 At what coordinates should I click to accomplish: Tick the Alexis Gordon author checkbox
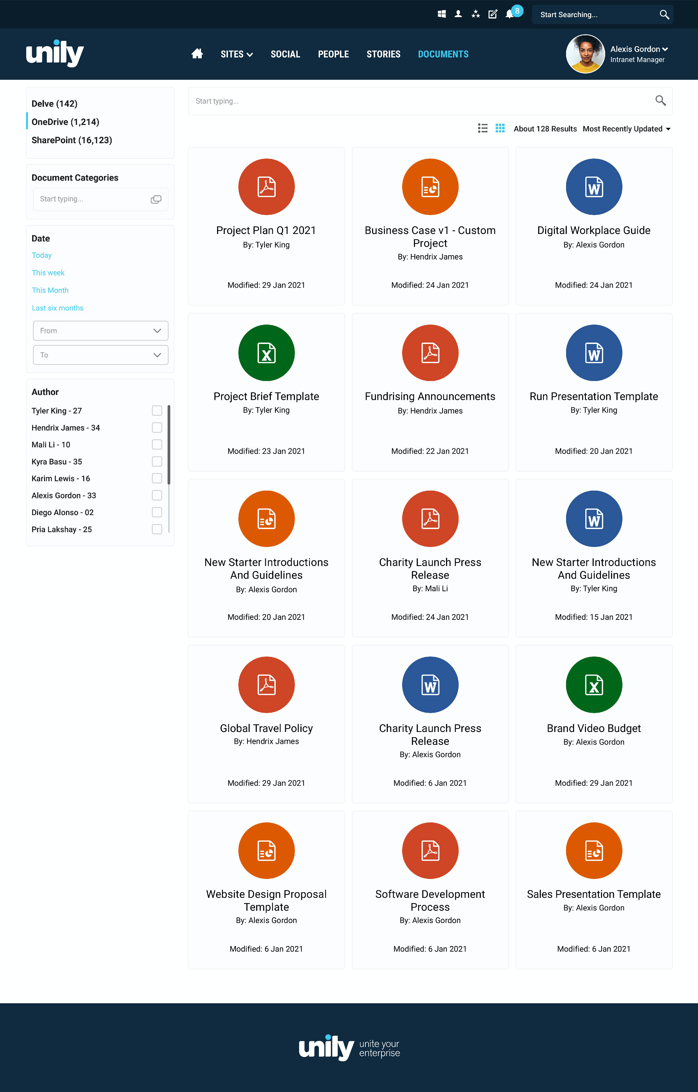tap(157, 495)
